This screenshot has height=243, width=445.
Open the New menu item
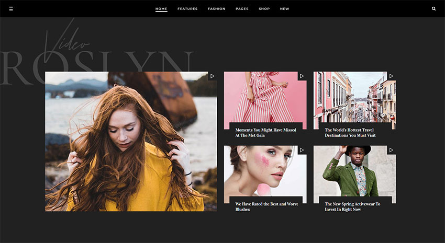(284, 9)
